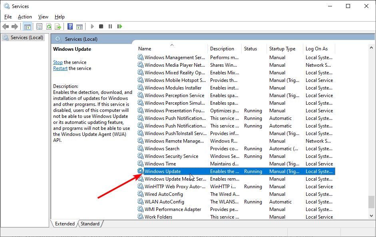Click the scrollbar down arrow
This screenshot has width=376, height=237.
coord(372,216)
